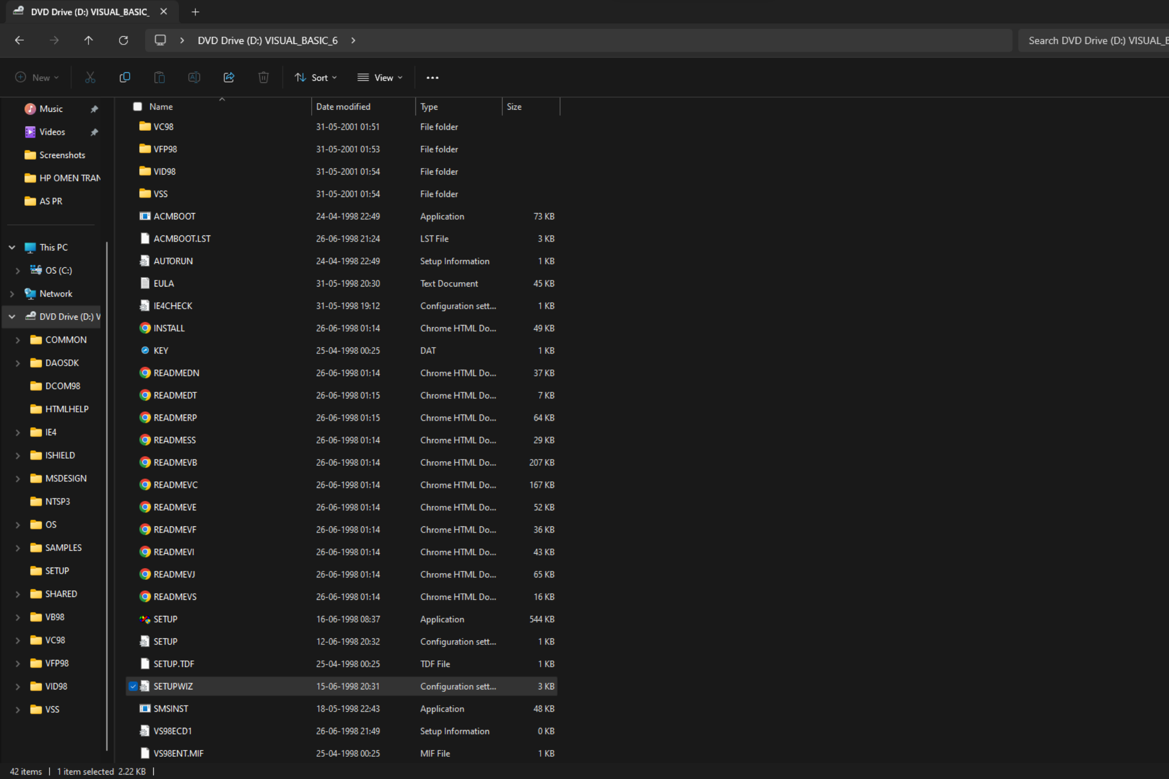Click DVD Drive (D:) VISUAL_BASIC_6 breadcrumb
This screenshot has height=779, width=1169.
268,40
